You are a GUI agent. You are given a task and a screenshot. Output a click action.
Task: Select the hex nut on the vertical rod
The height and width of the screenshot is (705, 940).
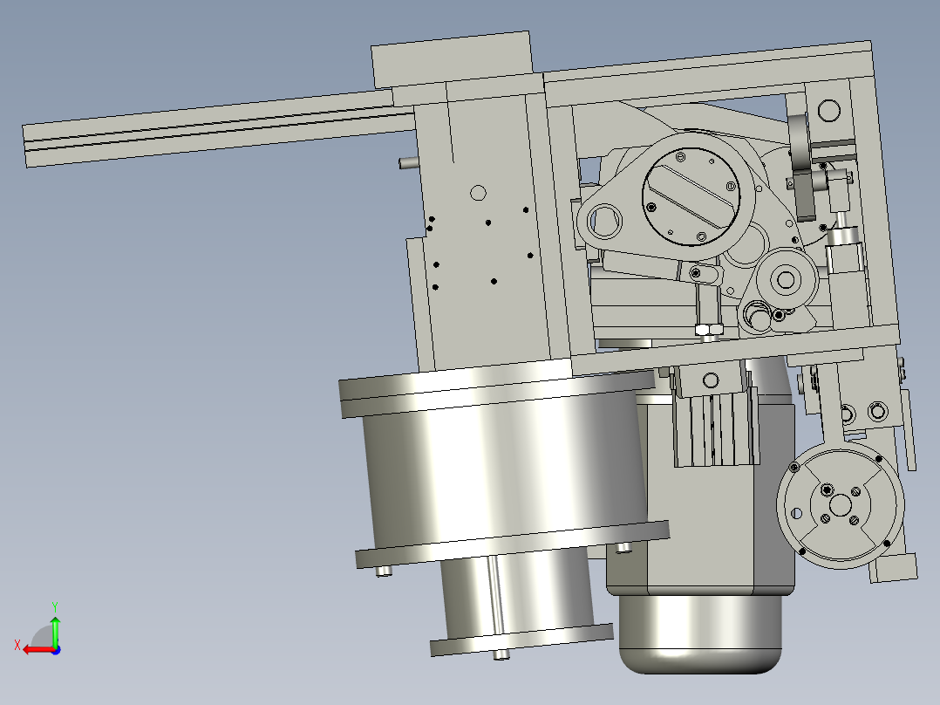click(x=709, y=329)
